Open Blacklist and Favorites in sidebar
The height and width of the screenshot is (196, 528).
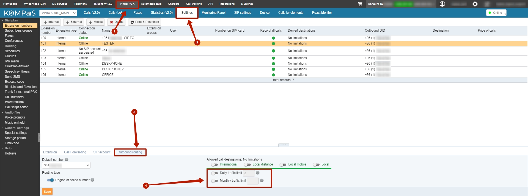21,87
